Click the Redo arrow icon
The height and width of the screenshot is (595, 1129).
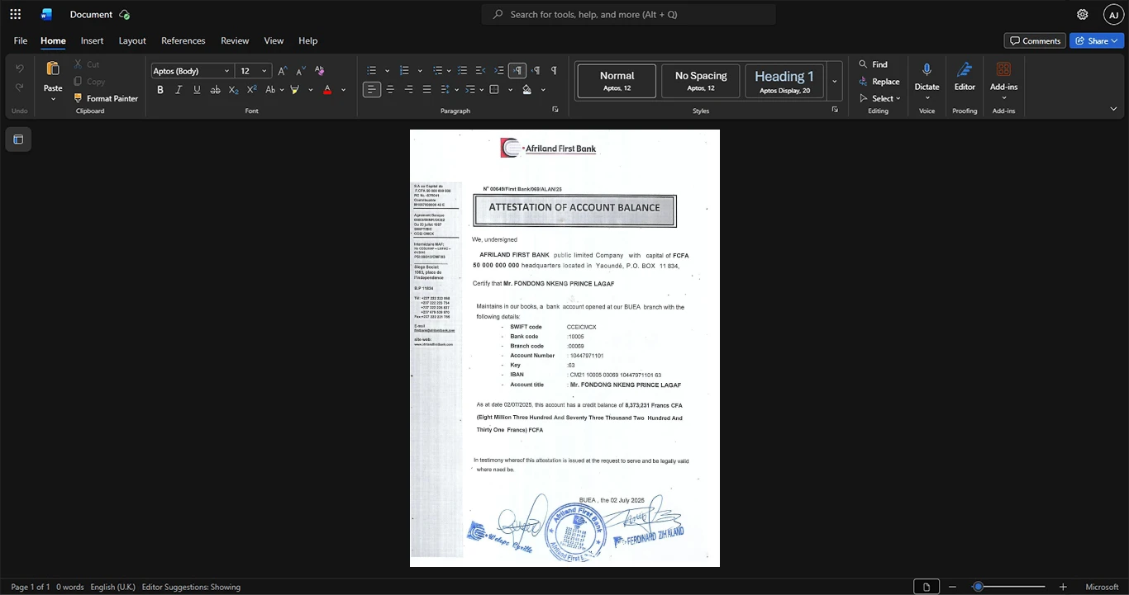coord(20,87)
